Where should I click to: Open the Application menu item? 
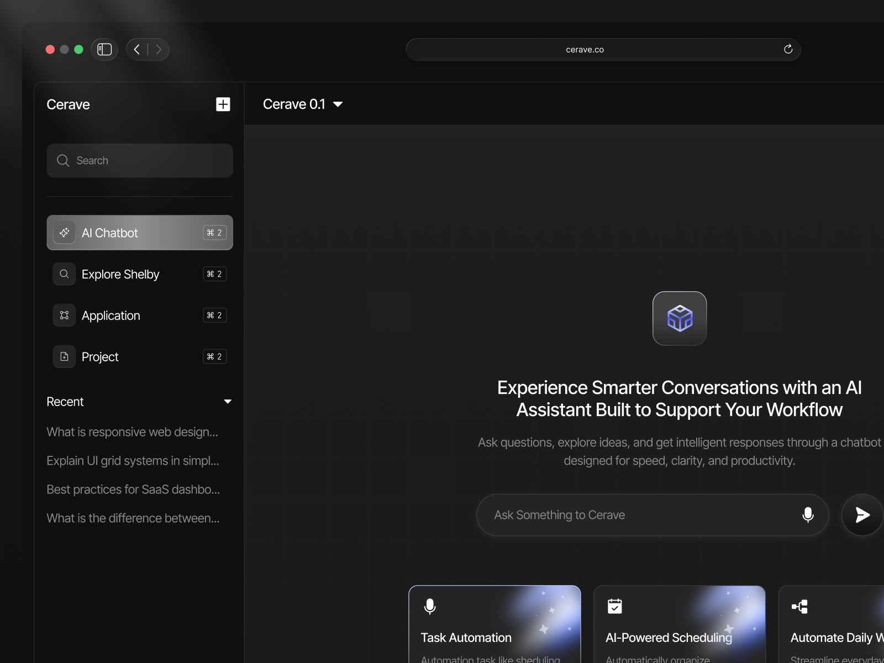click(x=140, y=315)
